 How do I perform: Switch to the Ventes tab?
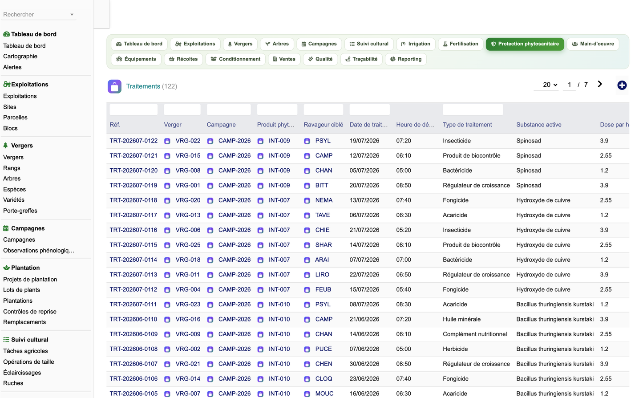[x=284, y=59]
